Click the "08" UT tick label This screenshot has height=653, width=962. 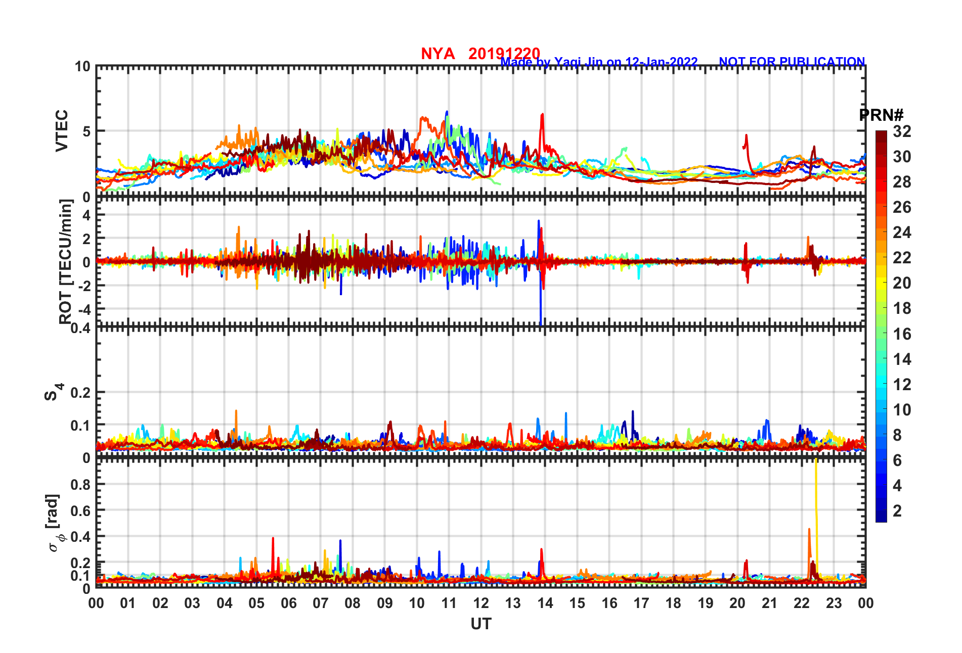click(353, 603)
